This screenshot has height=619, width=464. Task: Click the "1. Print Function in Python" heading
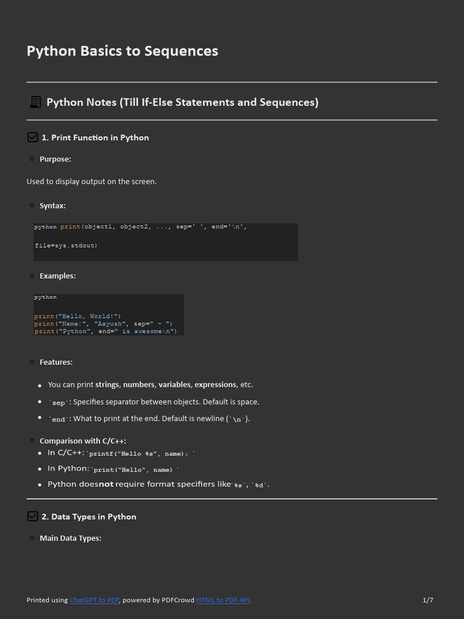(95, 137)
